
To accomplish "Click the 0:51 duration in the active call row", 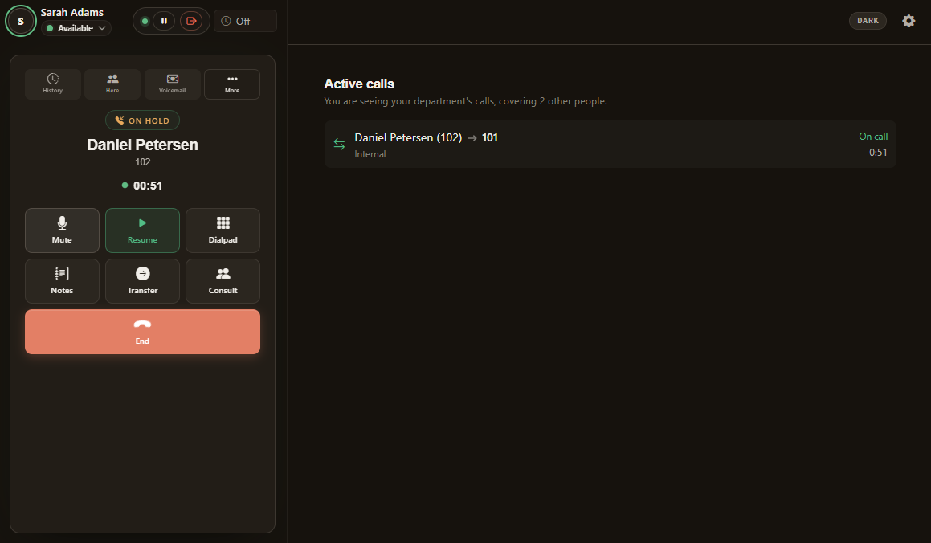I will tap(878, 153).
